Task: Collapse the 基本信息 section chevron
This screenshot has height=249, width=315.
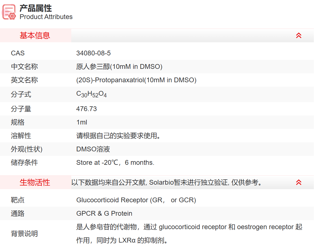Action: [298, 36]
